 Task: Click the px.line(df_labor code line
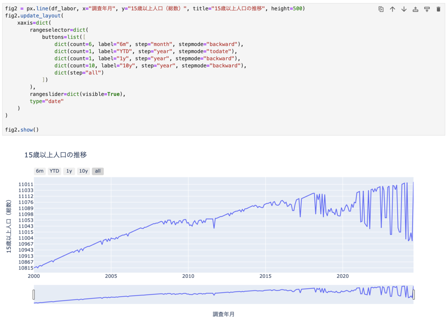coord(155,8)
